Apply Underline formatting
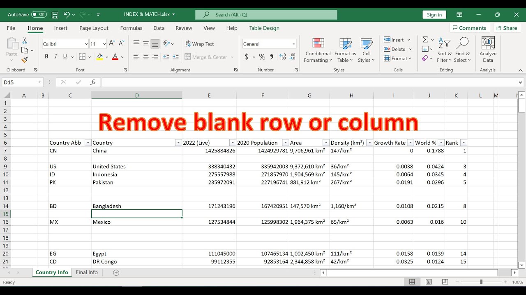This screenshot has width=526, height=295. pyautogui.click(x=65, y=57)
